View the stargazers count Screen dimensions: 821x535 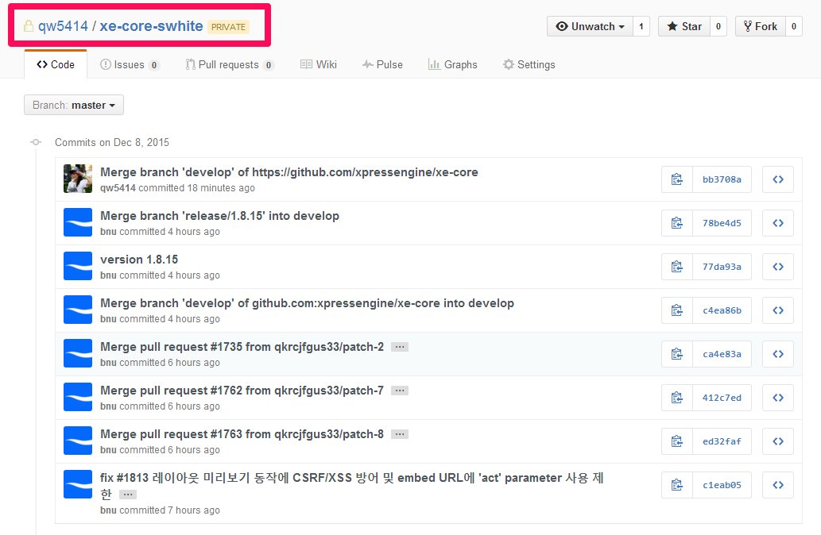pyautogui.click(x=718, y=26)
